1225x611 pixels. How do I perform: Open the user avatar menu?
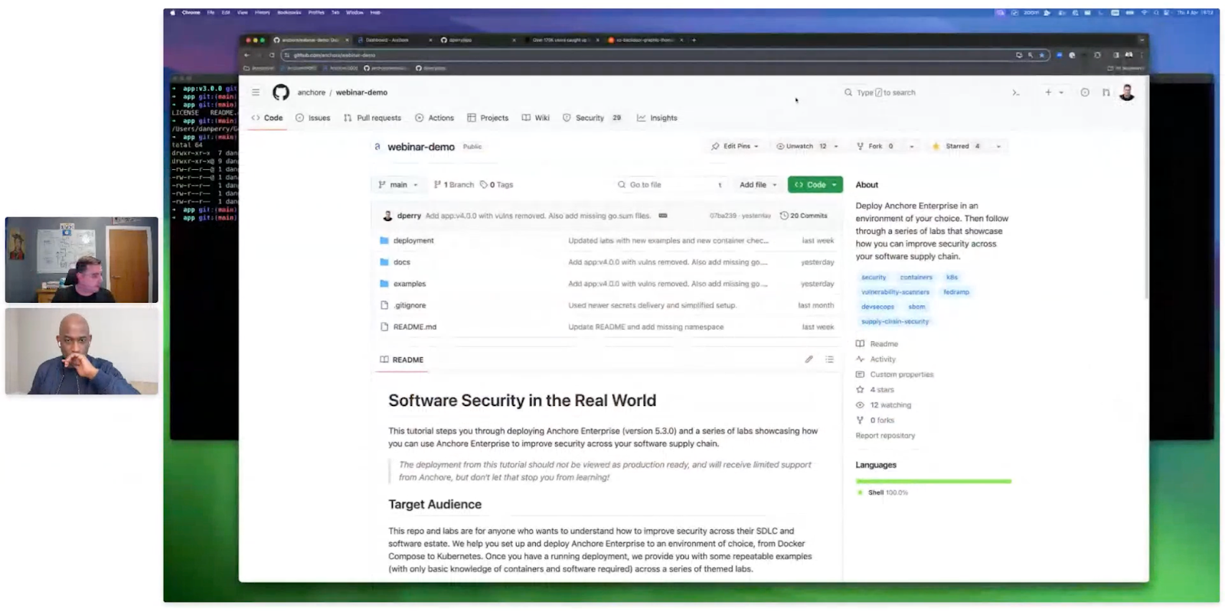click(x=1127, y=93)
